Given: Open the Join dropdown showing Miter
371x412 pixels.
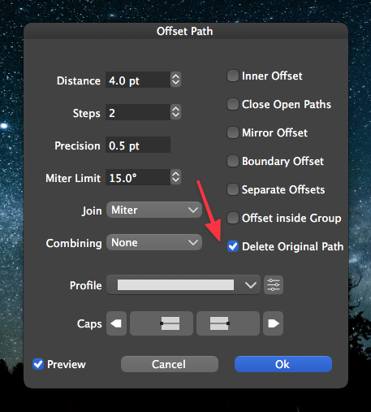Looking at the screenshot, I should [x=154, y=210].
